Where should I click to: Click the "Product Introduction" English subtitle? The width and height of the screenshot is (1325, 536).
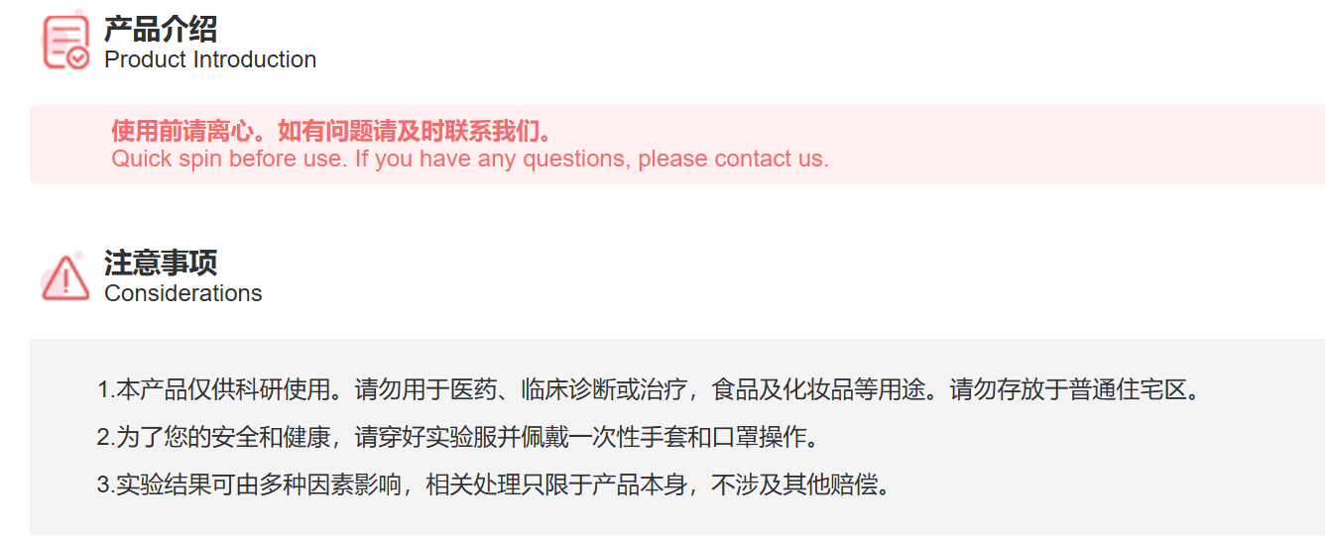pos(210,59)
